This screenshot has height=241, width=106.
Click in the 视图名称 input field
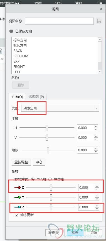click(59, 21)
